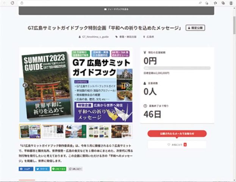The image size is (236, 182).
Task: Click the browser profile avatar icon
Action: [231, 3]
